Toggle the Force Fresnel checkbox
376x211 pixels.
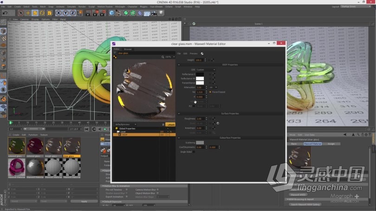pos(210,92)
